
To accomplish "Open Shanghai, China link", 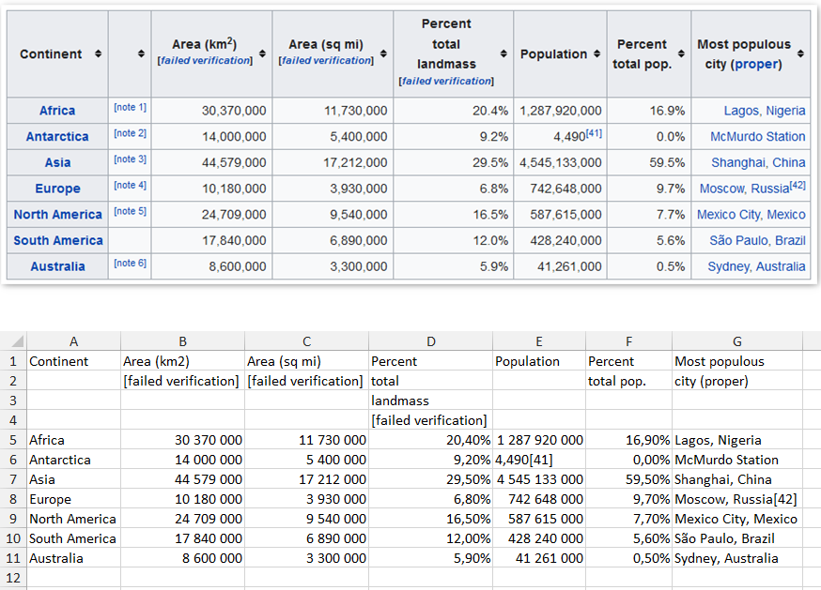I will click(758, 162).
